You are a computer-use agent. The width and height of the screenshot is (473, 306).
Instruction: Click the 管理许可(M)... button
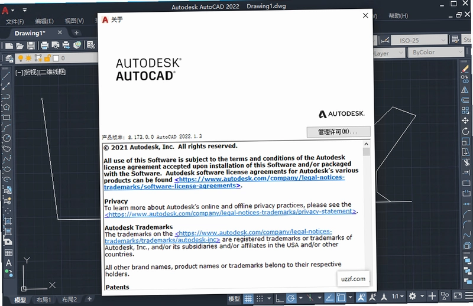(338, 132)
